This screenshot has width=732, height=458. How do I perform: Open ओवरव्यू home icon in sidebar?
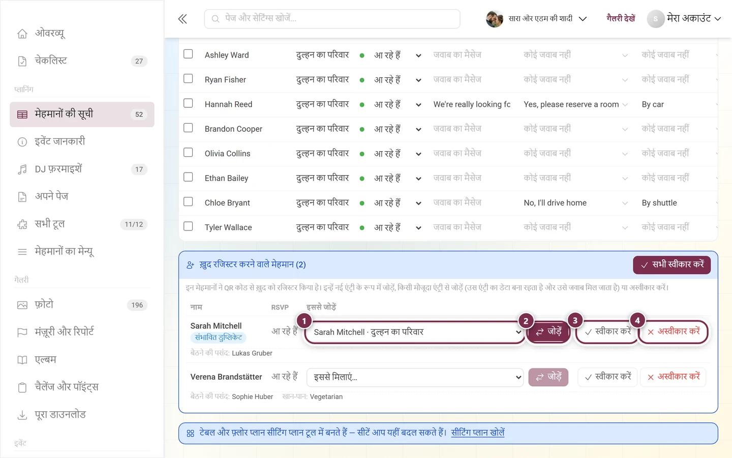22,34
